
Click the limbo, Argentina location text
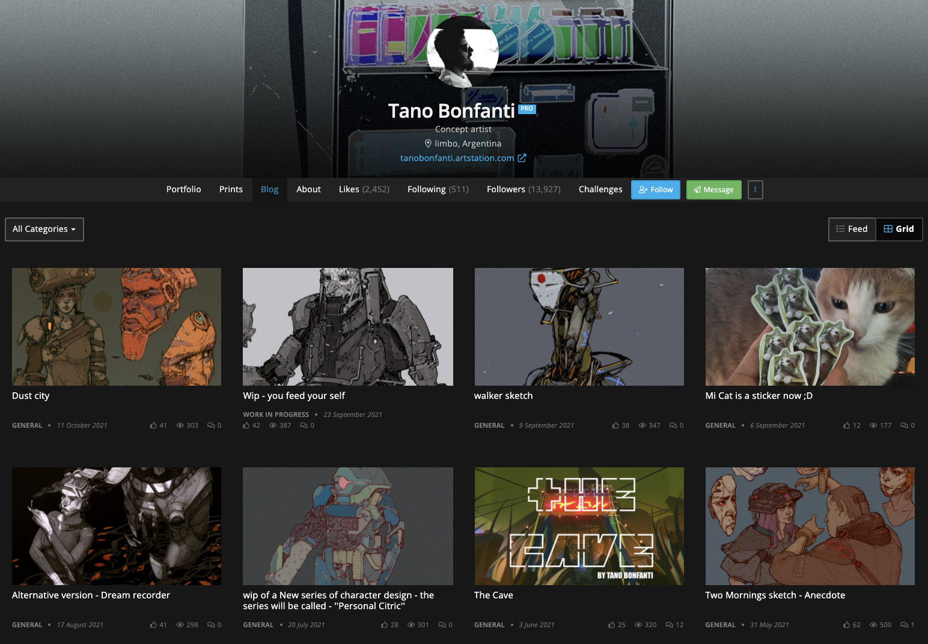pos(468,144)
